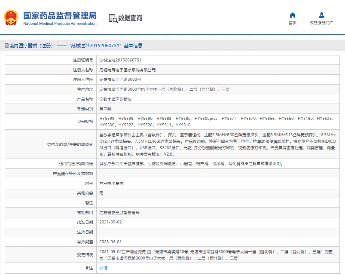Open the 详情 link in the 注 row
Screen dimensions: 345x275
pos(104,268)
